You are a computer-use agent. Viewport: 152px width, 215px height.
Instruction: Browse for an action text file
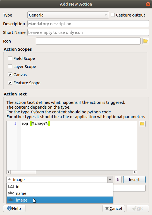[142, 124]
